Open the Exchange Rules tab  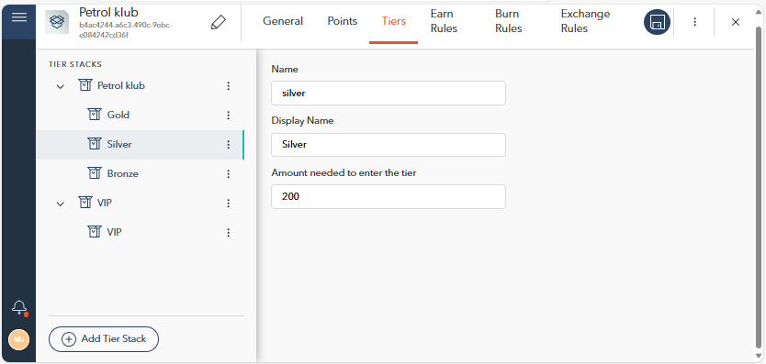[585, 21]
